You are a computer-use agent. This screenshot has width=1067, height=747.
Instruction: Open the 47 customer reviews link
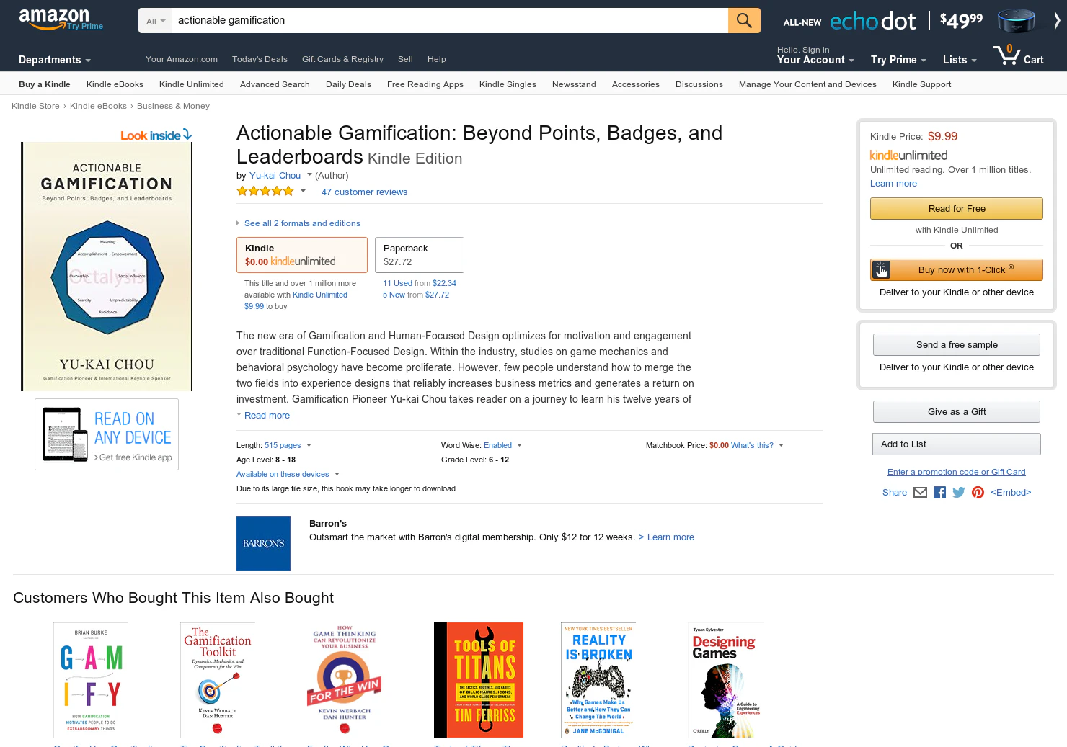point(364,192)
